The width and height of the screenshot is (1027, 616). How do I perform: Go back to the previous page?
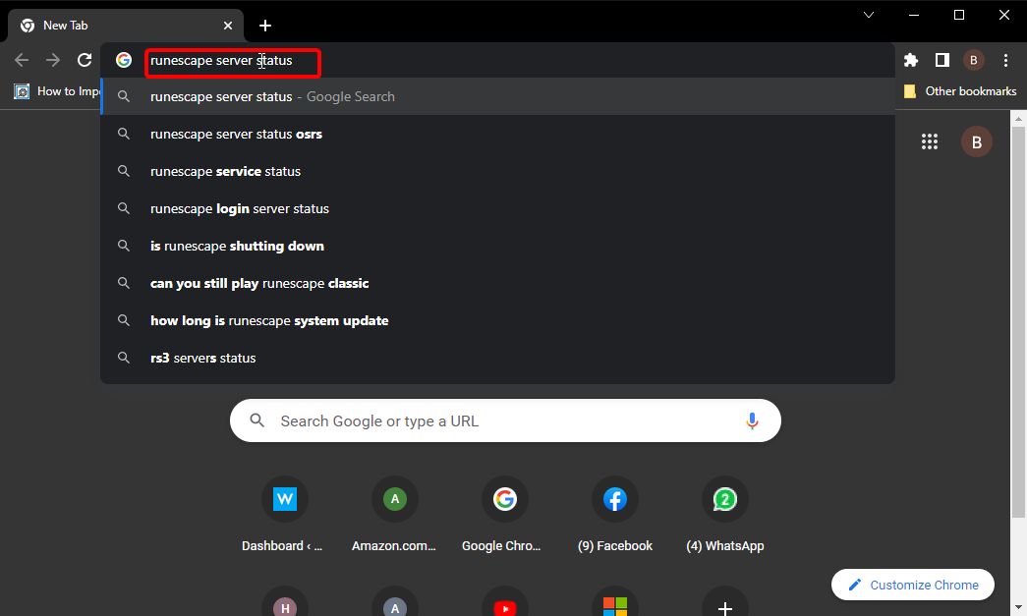point(22,60)
